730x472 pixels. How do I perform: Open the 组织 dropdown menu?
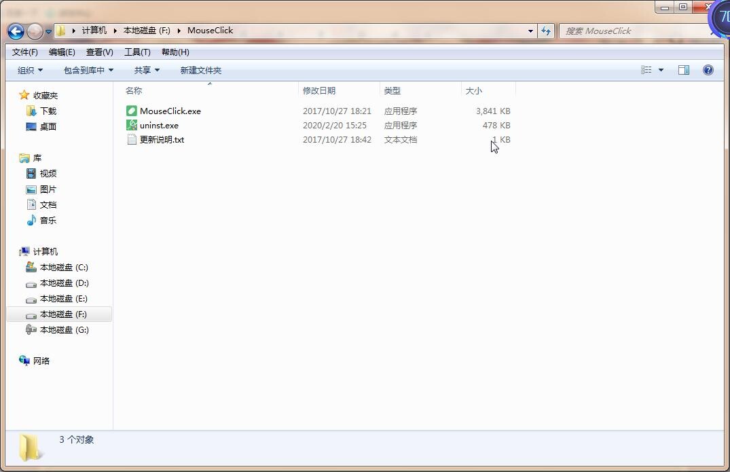tap(30, 70)
